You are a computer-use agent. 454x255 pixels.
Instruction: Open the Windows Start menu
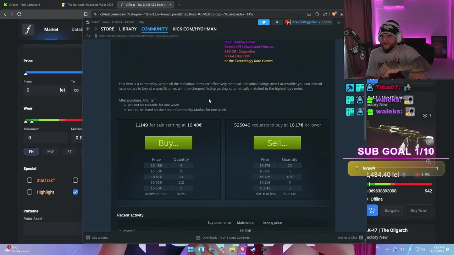190,249
